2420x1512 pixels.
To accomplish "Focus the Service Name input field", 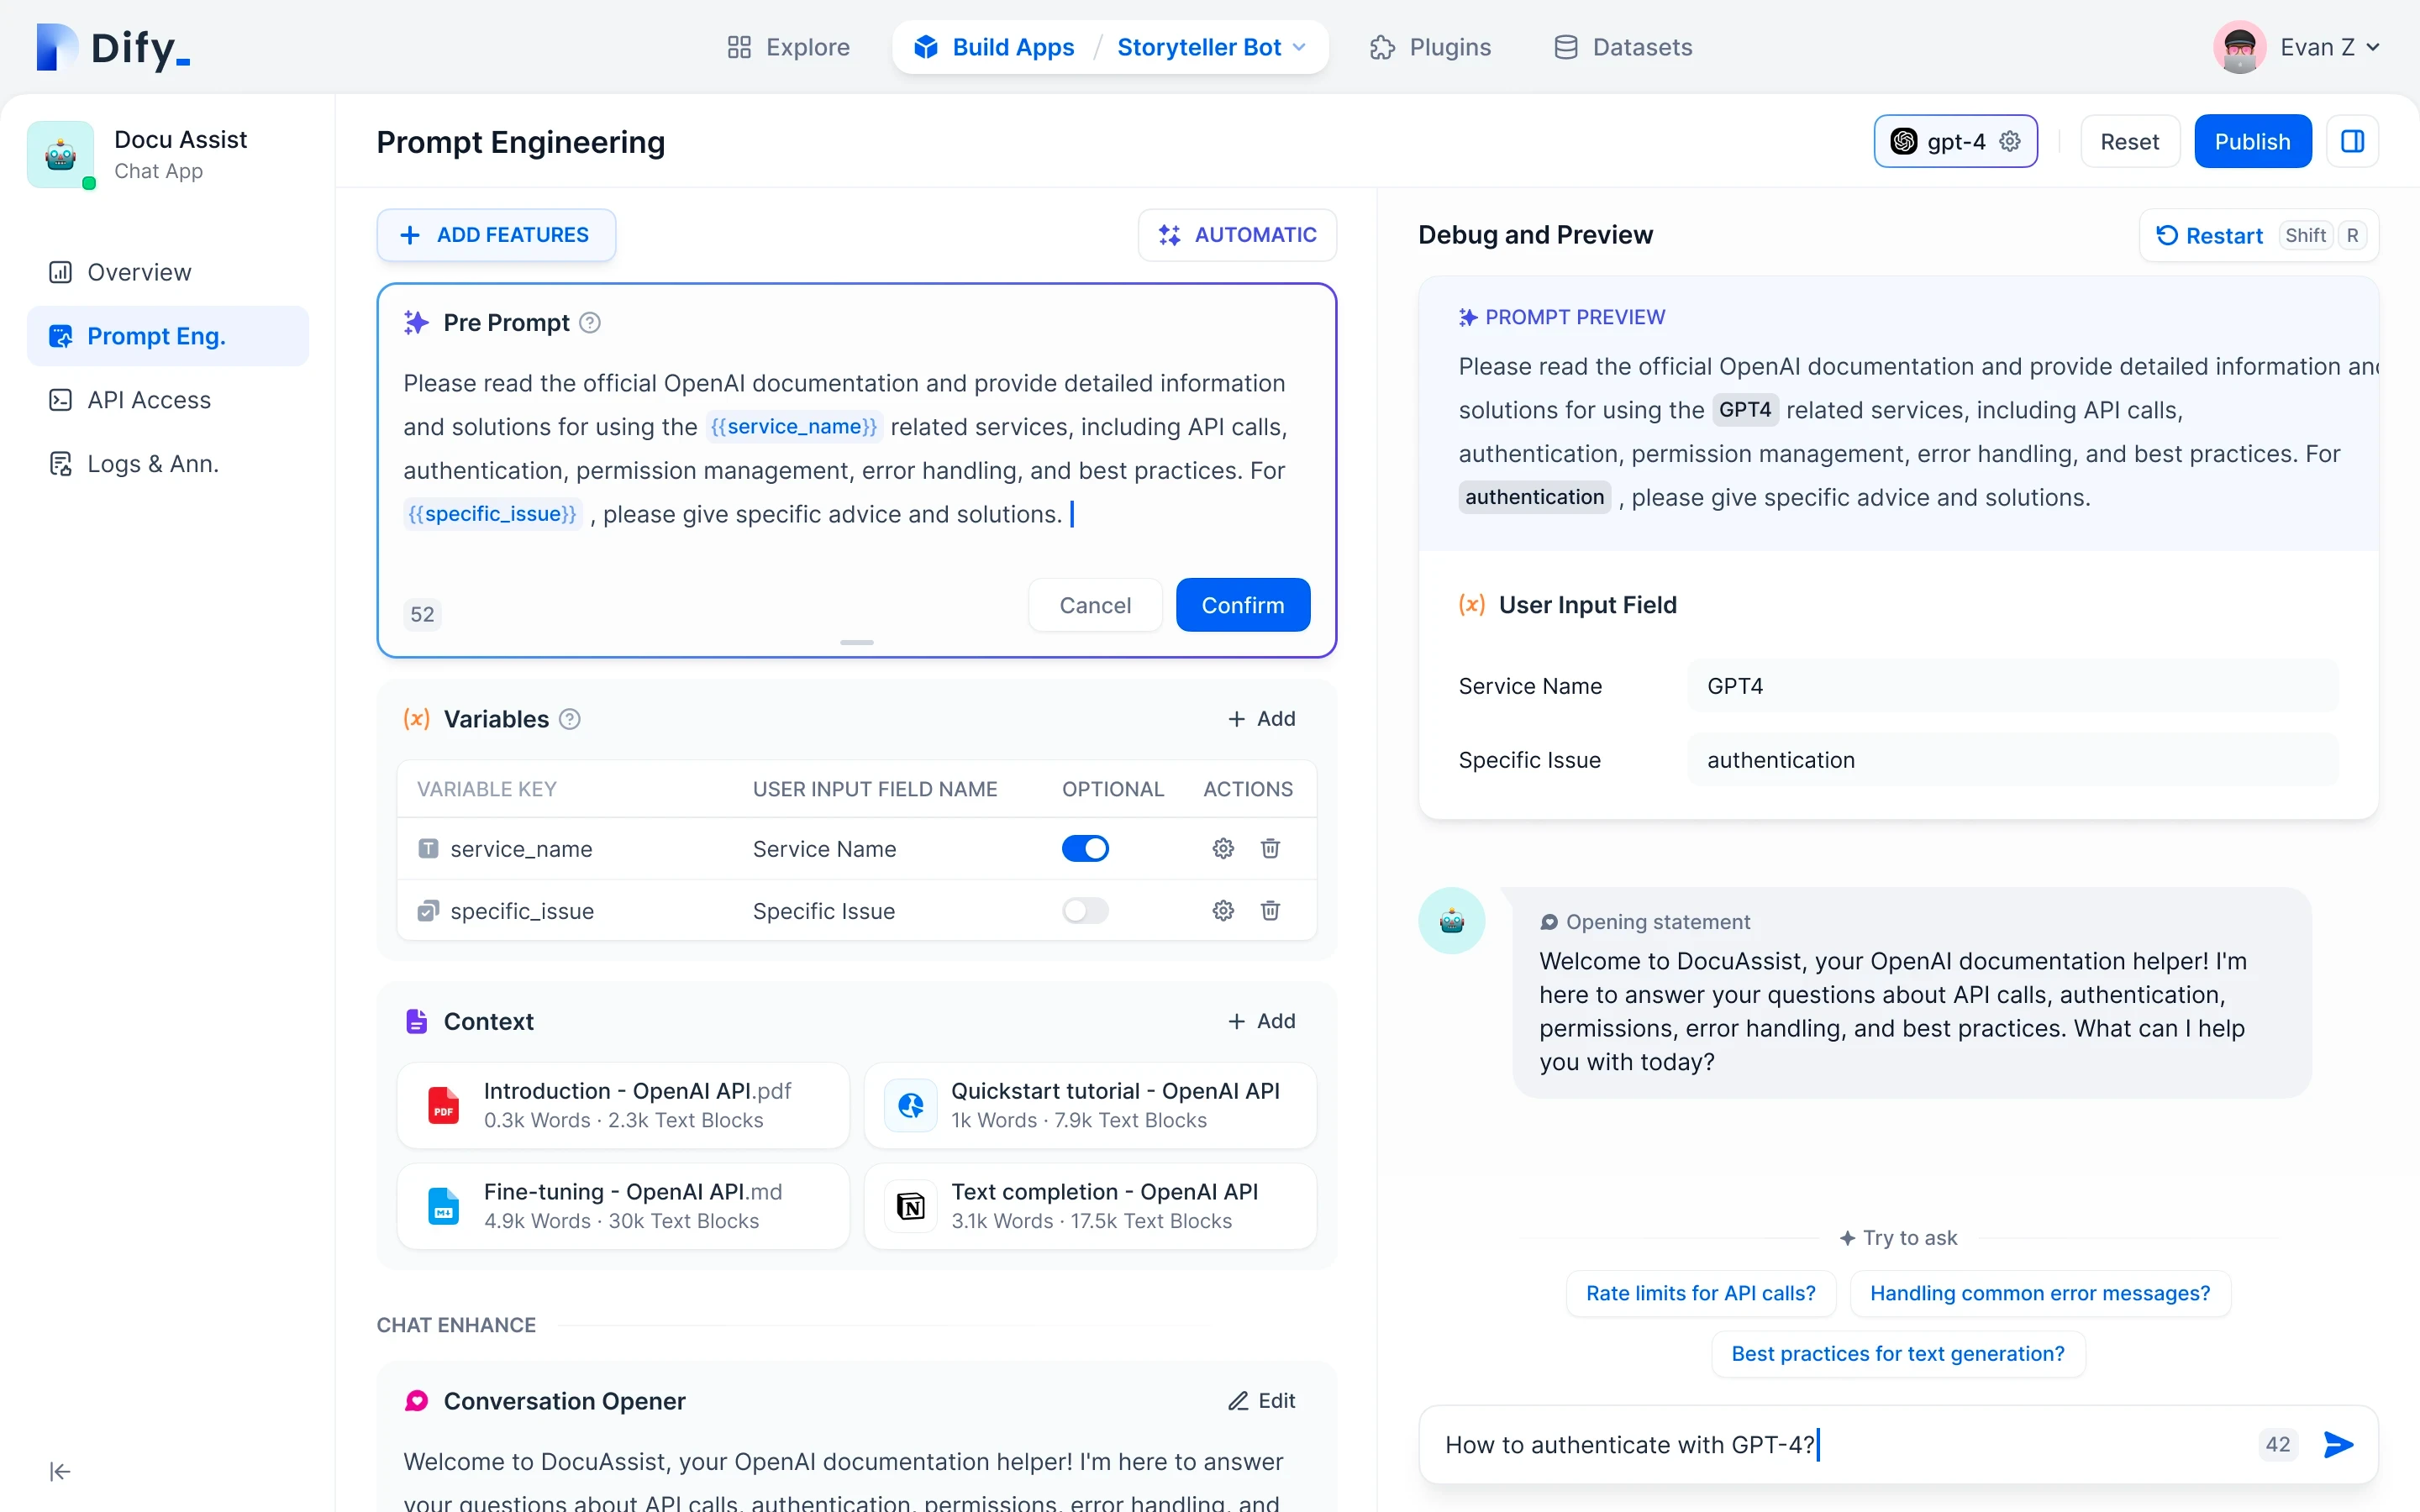I will pos(2012,686).
